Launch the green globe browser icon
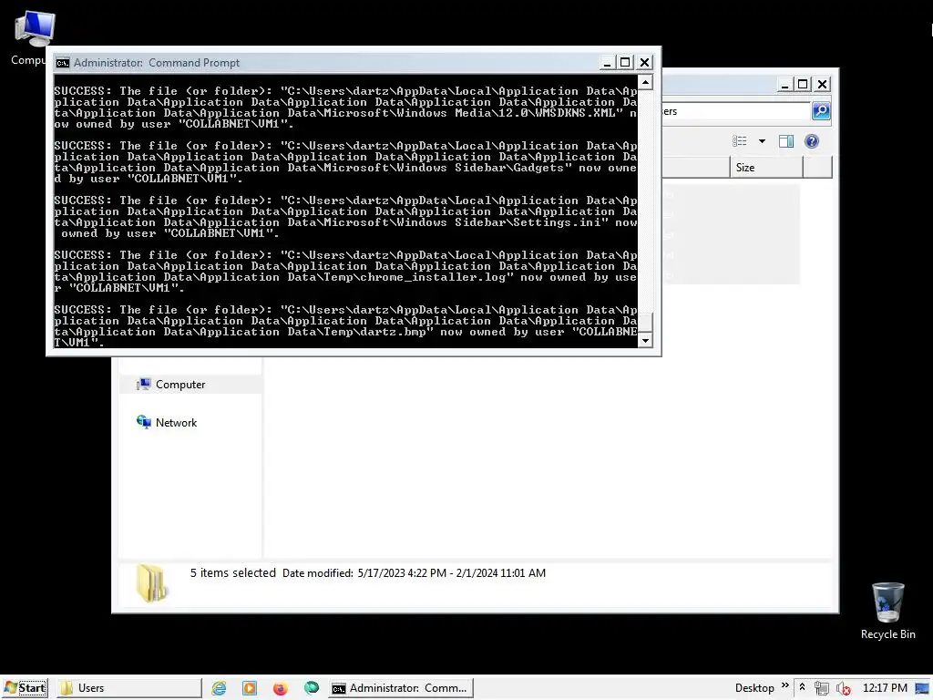The width and height of the screenshot is (933, 700). pyautogui.click(x=312, y=688)
